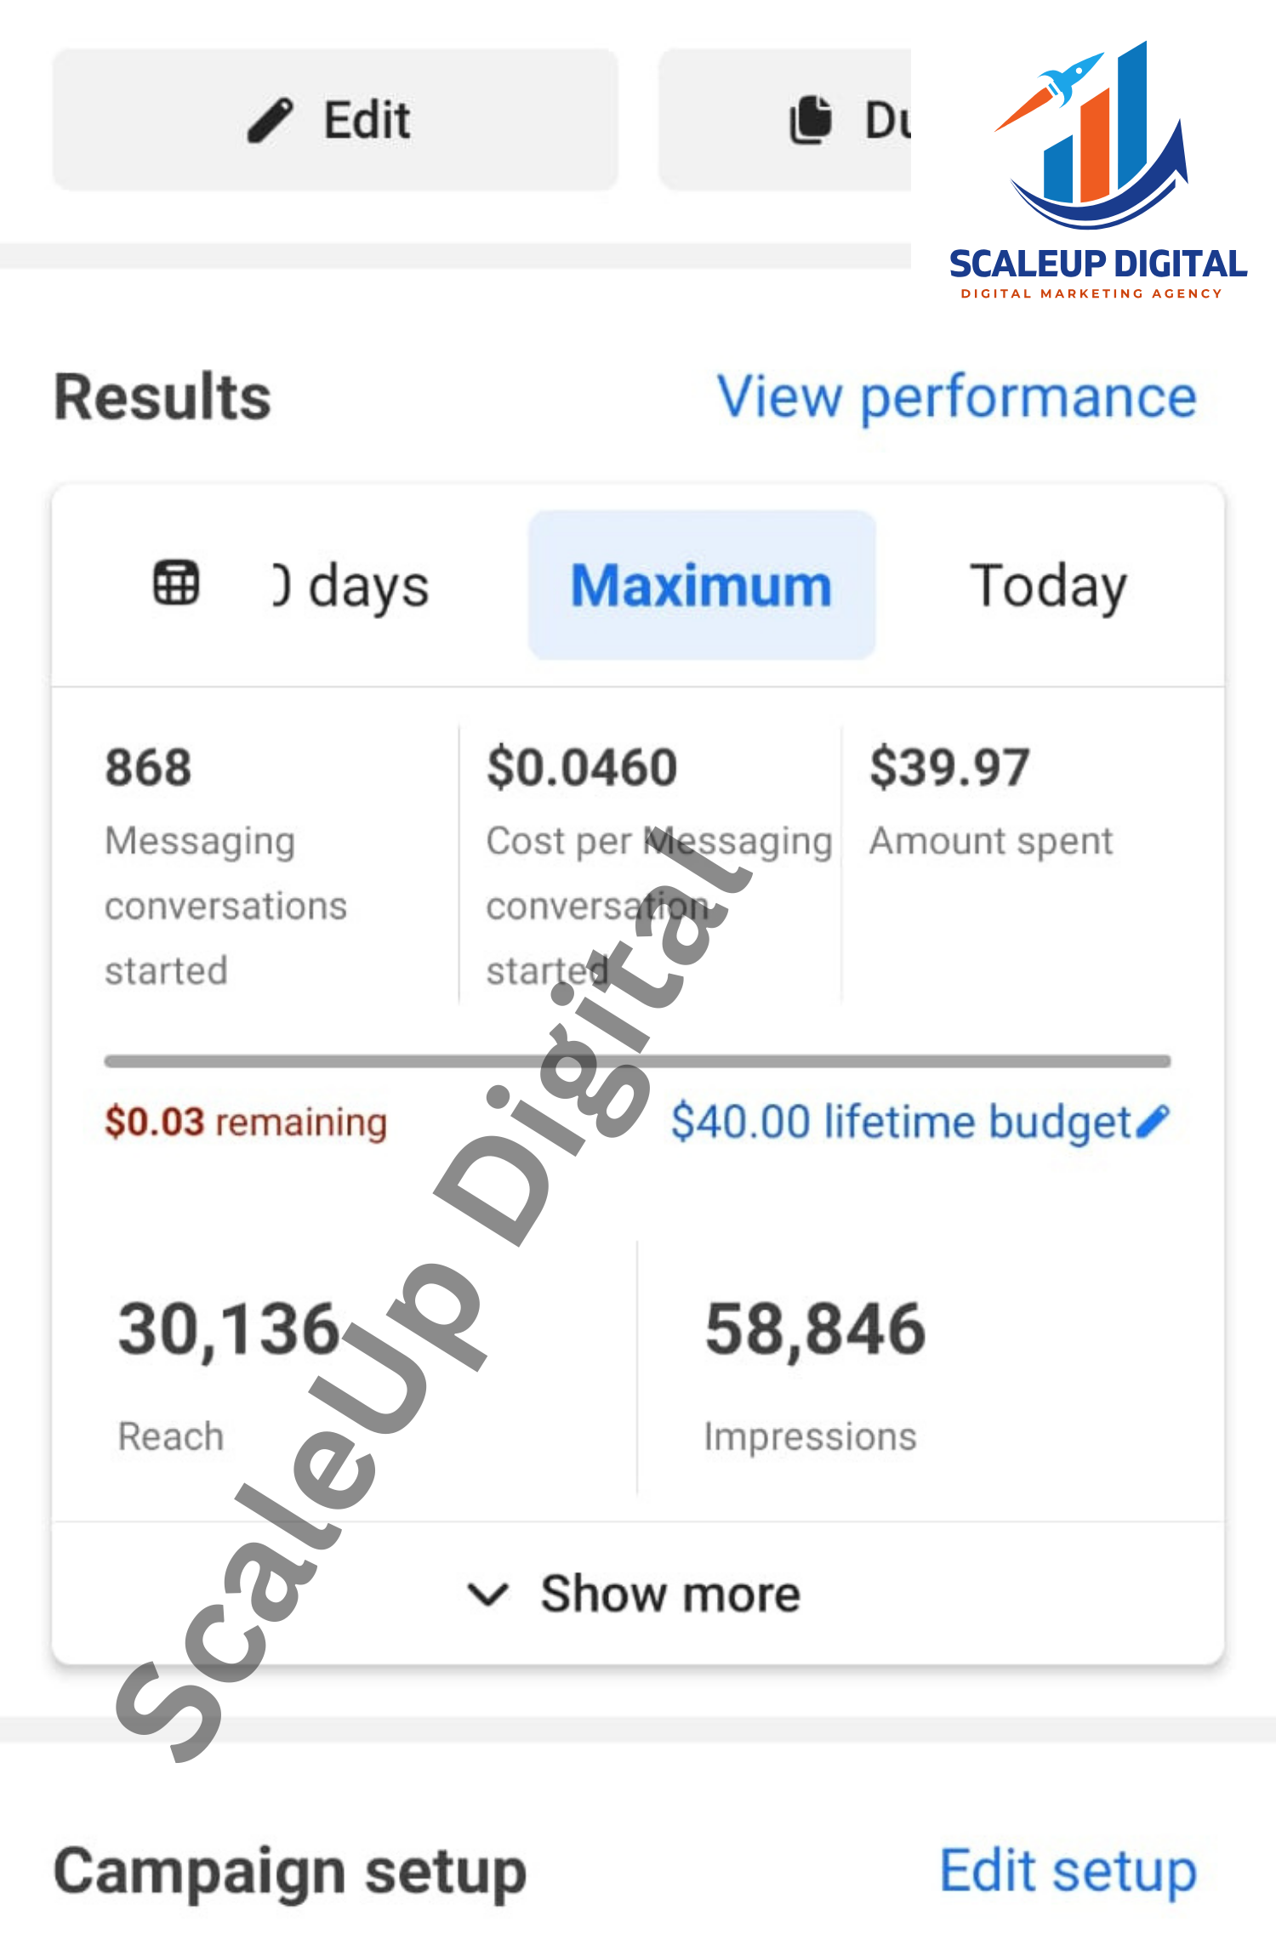Open the View performance link
Viewport: 1276px width, 1956px height.
(957, 397)
